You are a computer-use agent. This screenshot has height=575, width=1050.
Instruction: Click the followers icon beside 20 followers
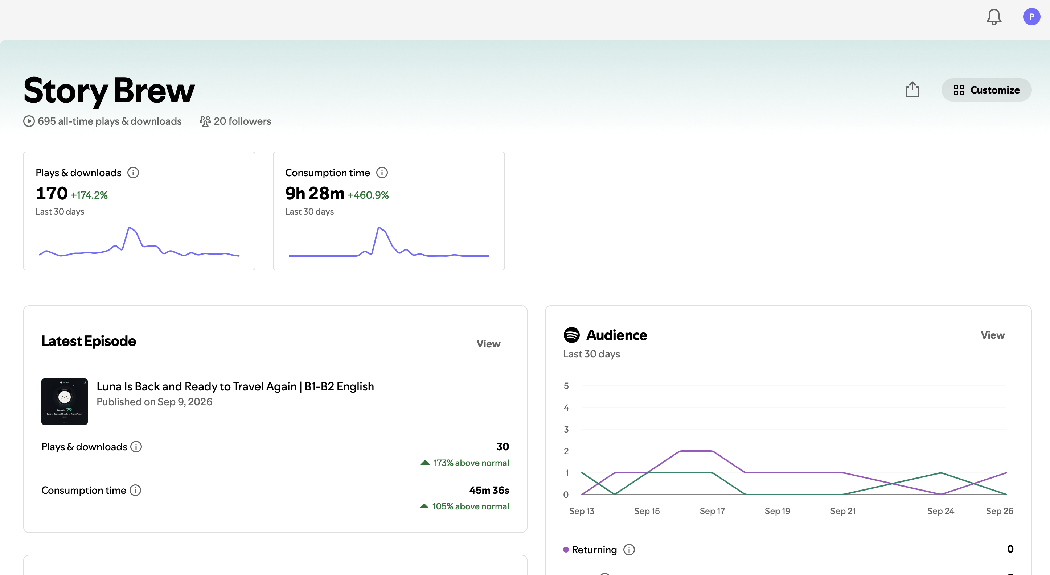pos(205,121)
